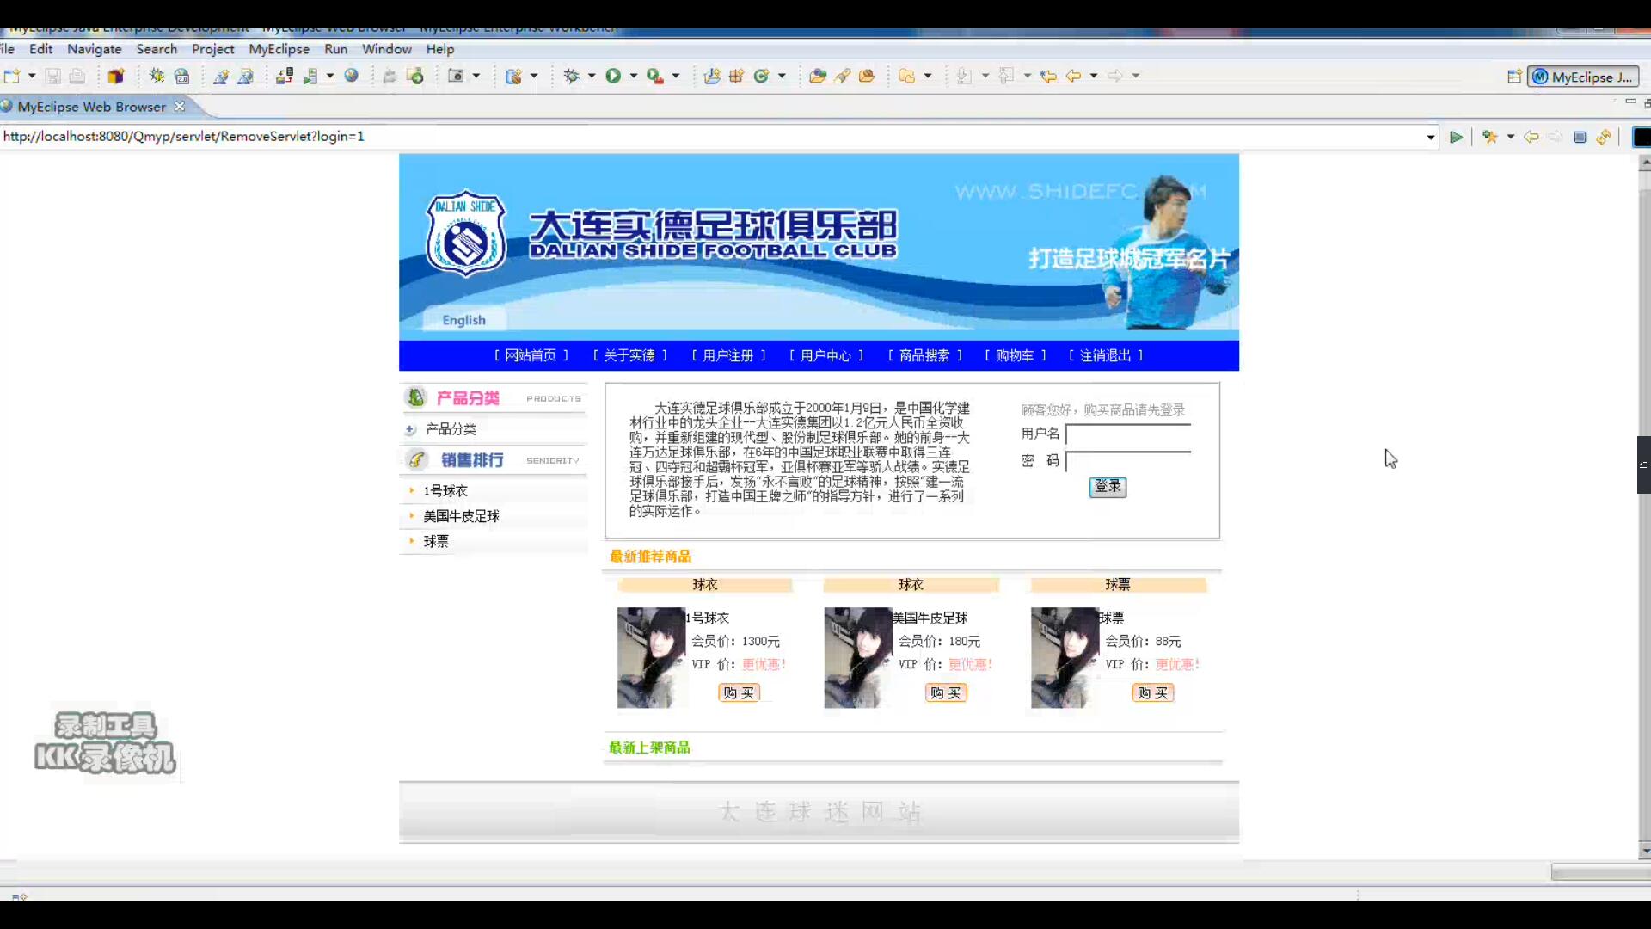Click the Print toolbar icon

(77, 76)
